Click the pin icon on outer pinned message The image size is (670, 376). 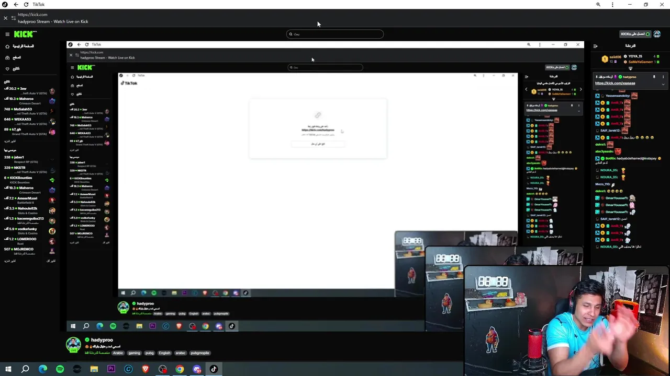click(x=654, y=77)
